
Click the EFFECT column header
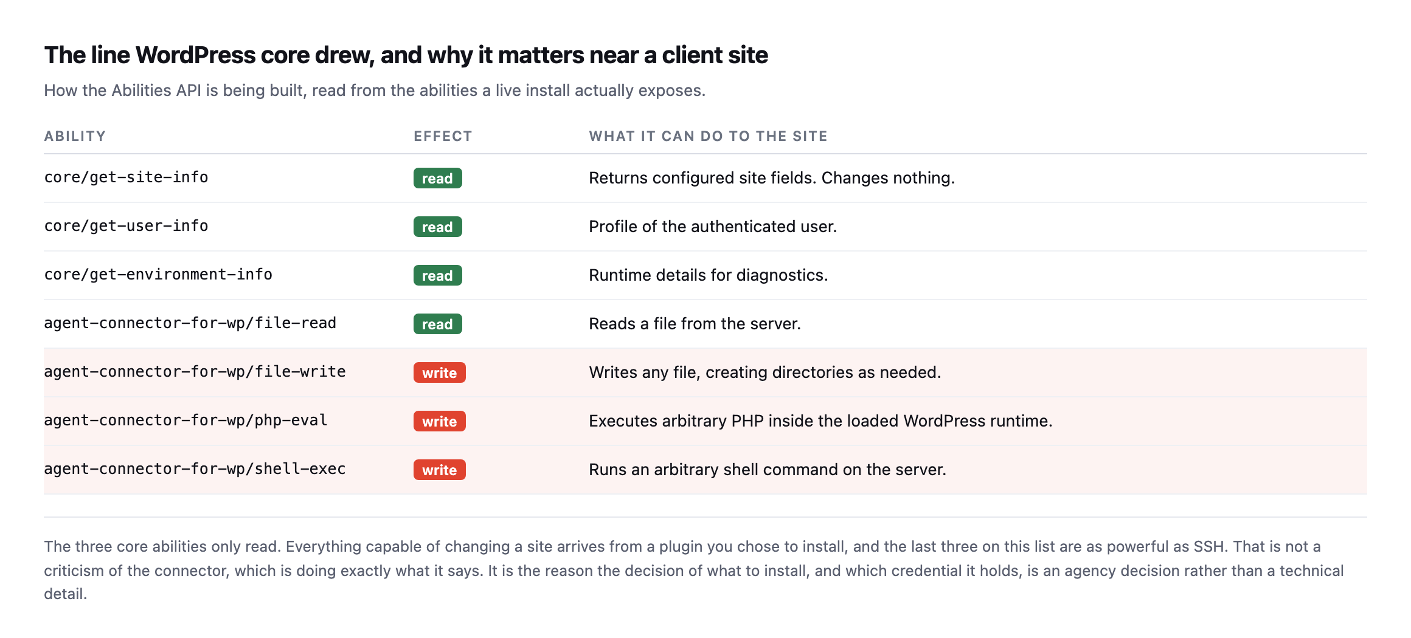click(443, 136)
